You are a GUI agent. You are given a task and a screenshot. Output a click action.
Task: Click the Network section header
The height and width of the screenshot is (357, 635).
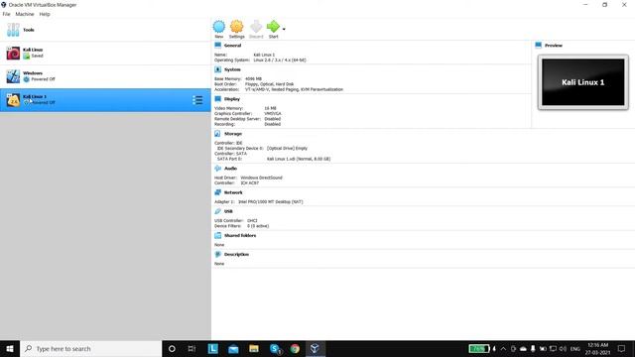pos(233,192)
